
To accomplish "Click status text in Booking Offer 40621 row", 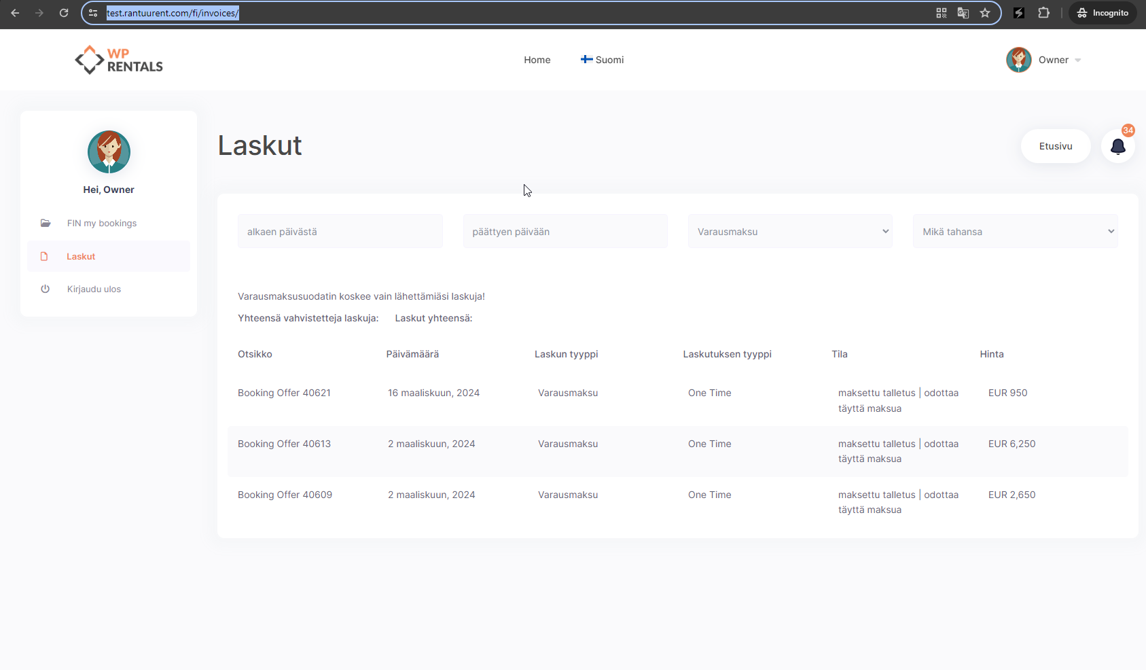I will pyautogui.click(x=898, y=400).
